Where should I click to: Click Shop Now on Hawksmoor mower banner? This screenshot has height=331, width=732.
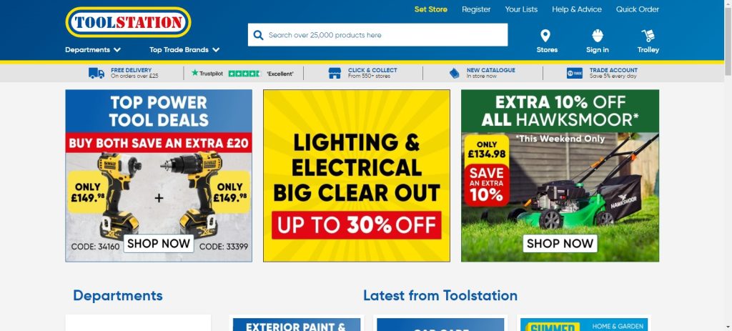click(560, 244)
